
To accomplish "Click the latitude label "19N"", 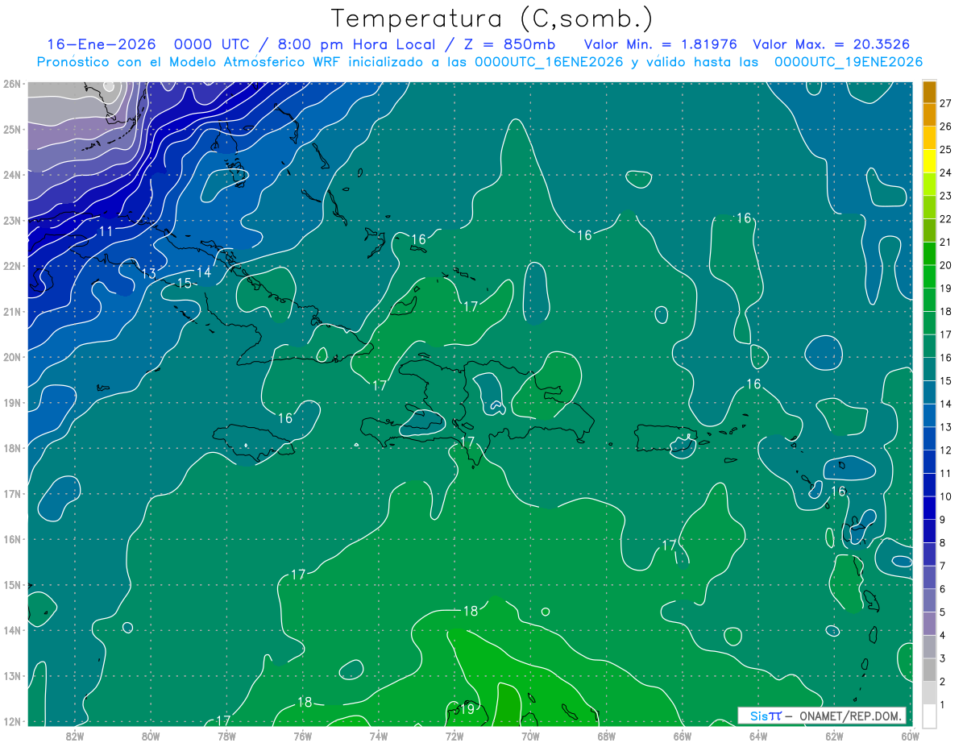I will (x=11, y=402).
